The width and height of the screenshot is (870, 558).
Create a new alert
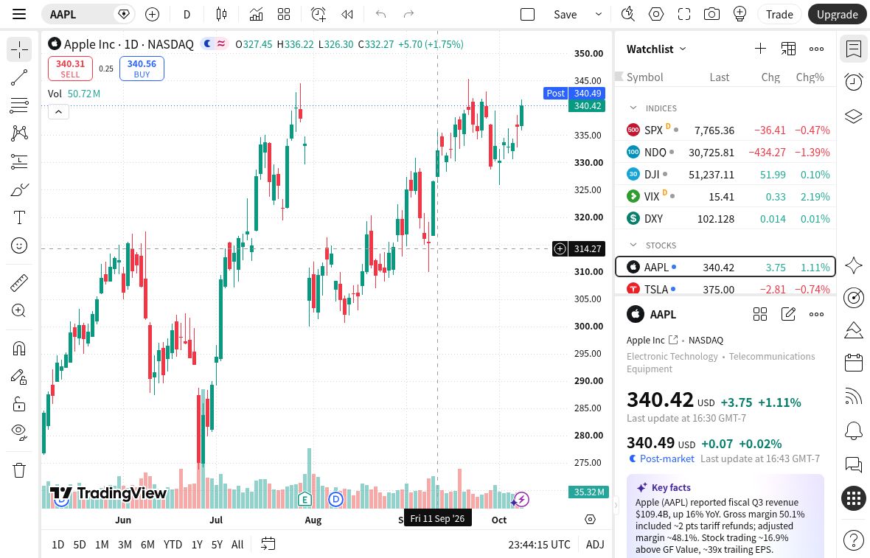click(319, 15)
